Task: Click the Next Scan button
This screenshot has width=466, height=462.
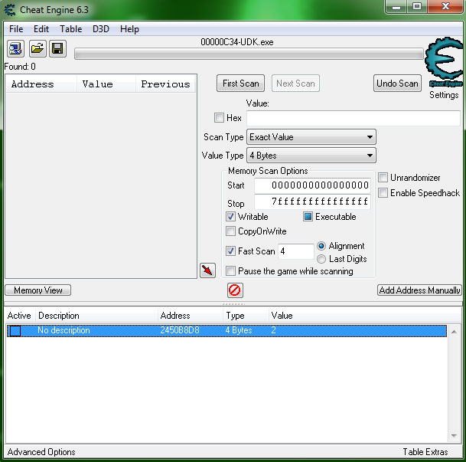Action: coord(295,84)
